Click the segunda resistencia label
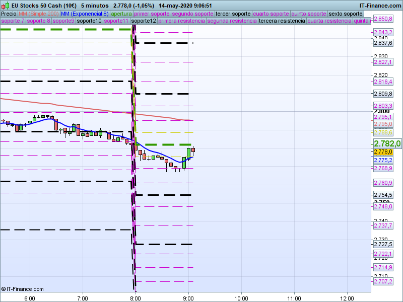This screenshot has width=403, height=302. (232, 21)
